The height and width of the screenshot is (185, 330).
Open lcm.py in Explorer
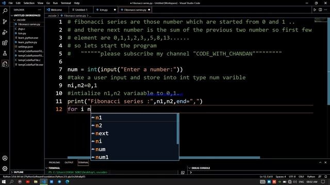tap(22, 33)
